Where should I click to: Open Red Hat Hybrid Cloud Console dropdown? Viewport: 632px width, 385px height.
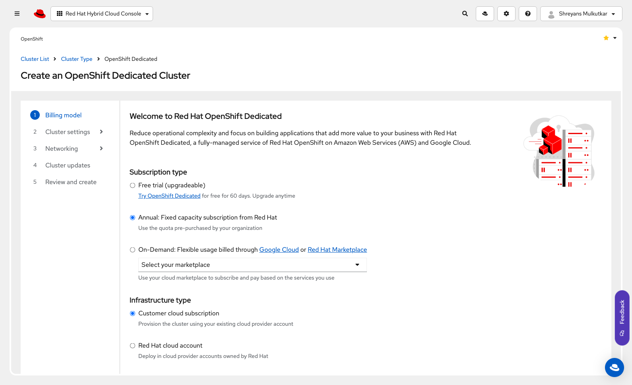102,14
